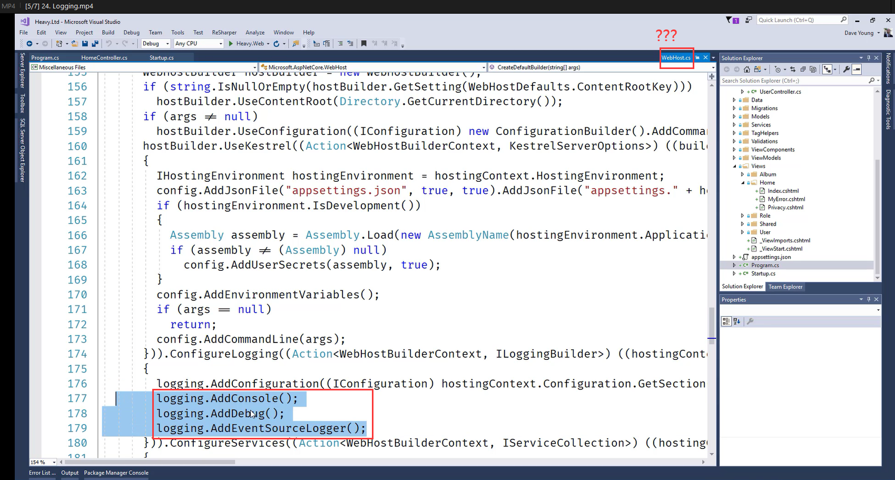
Task: Start debugging with the green play arrow
Action: click(x=231, y=44)
